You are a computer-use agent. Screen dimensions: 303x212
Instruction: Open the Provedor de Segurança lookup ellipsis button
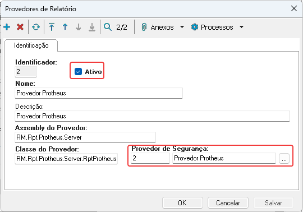click(x=284, y=159)
